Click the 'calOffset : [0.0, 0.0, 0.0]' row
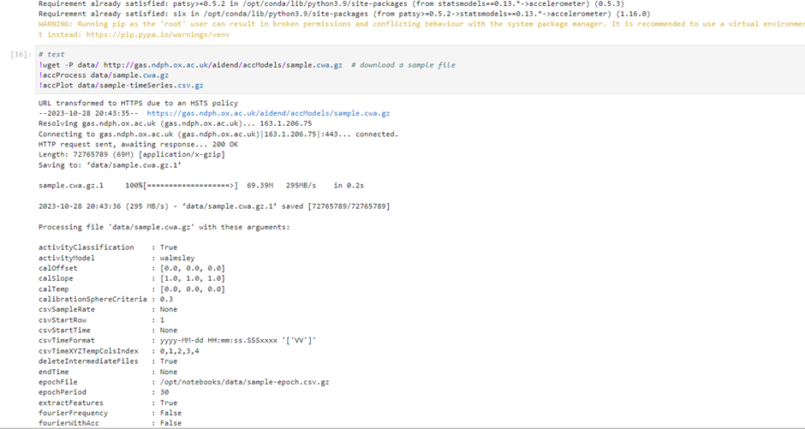 [x=132, y=268]
